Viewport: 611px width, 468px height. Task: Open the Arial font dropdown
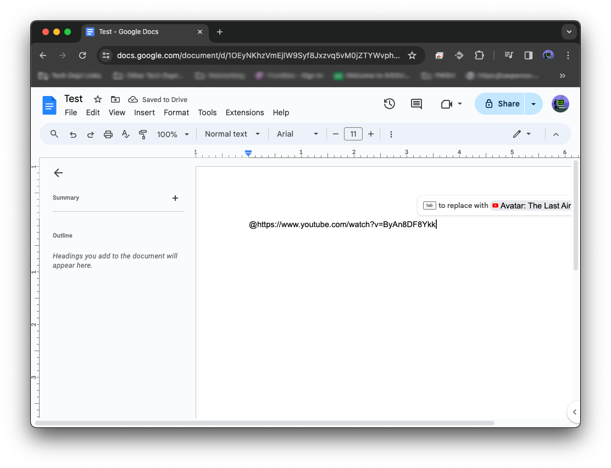coord(297,134)
